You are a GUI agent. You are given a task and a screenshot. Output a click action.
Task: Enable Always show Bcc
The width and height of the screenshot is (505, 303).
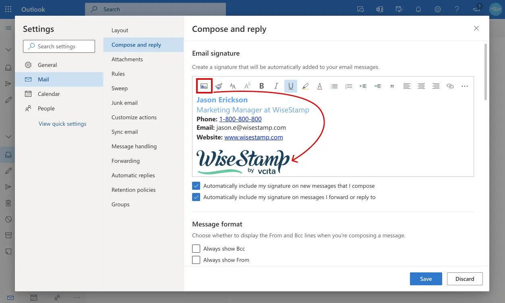pyautogui.click(x=196, y=249)
